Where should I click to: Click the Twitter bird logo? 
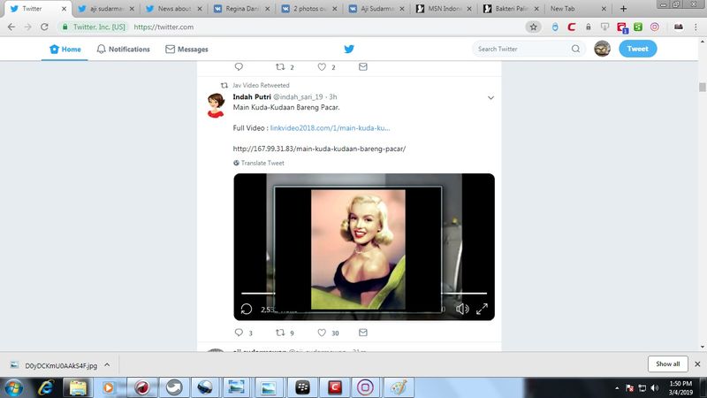pyautogui.click(x=349, y=49)
